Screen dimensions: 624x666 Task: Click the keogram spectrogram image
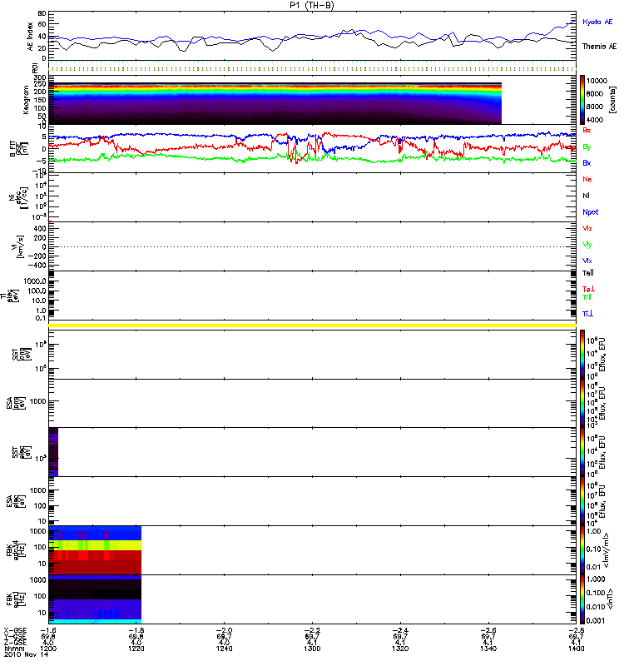[275, 103]
